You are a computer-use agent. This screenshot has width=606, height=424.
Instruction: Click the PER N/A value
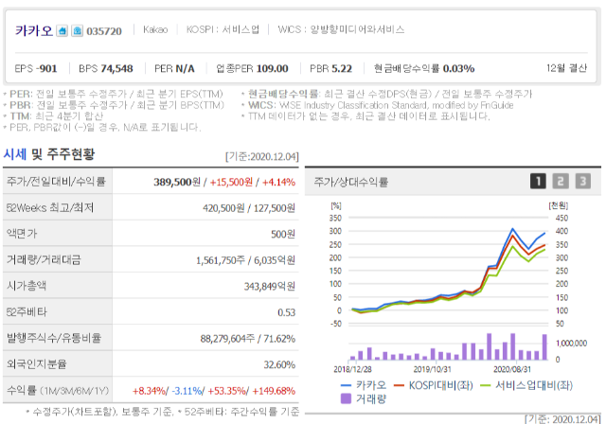174,69
